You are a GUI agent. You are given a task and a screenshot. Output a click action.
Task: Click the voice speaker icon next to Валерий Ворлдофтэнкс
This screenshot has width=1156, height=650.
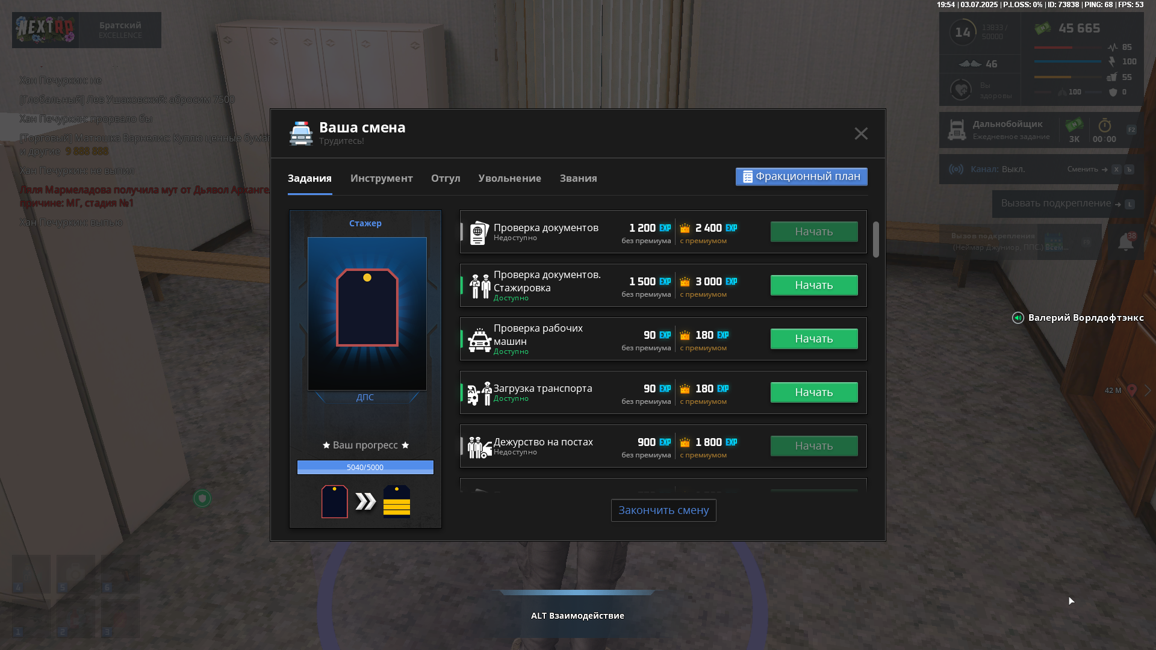pyautogui.click(x=1018, y=318)
